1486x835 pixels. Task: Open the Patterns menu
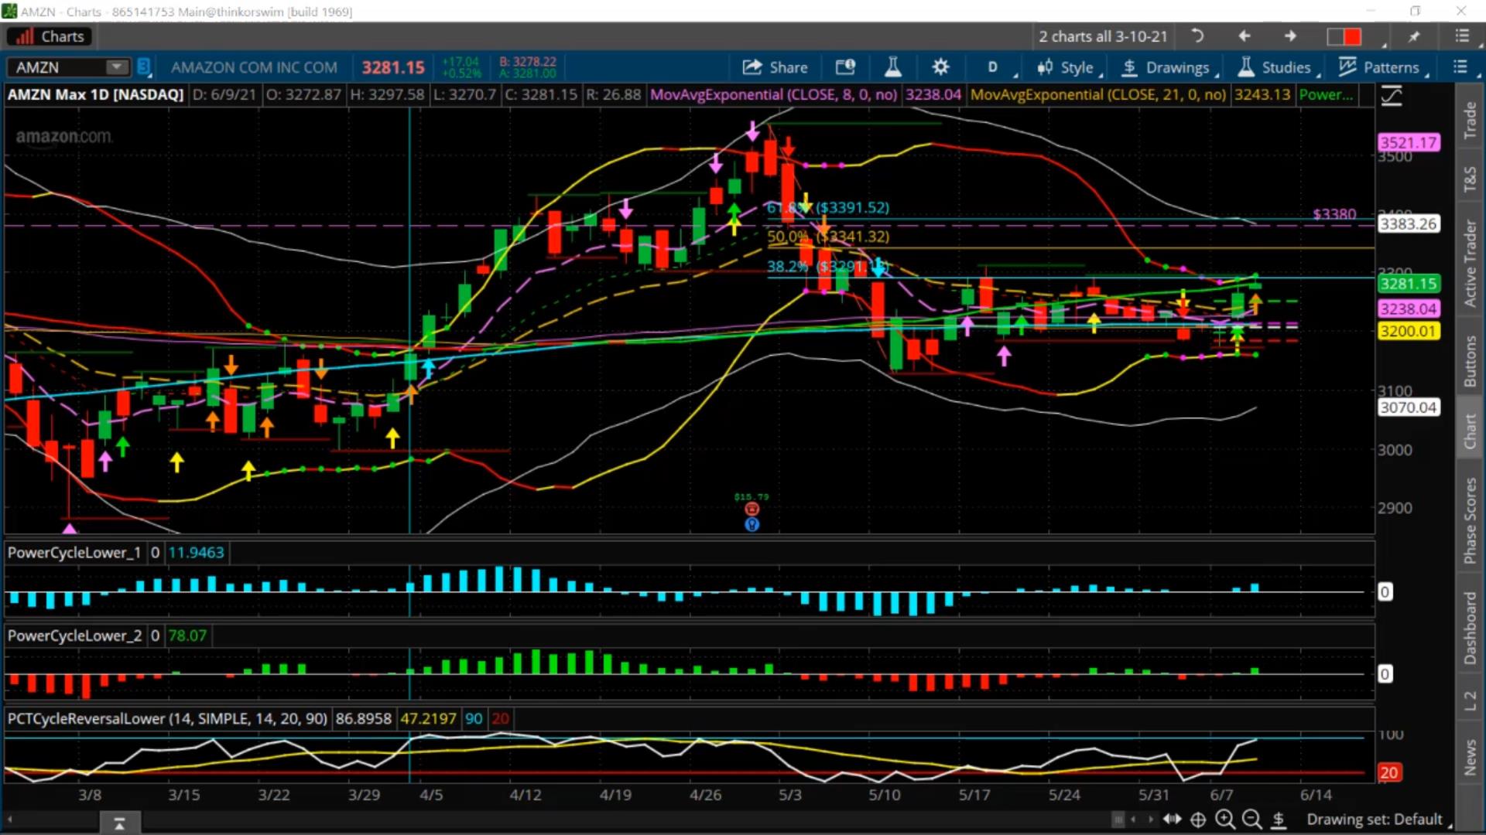1383,67
